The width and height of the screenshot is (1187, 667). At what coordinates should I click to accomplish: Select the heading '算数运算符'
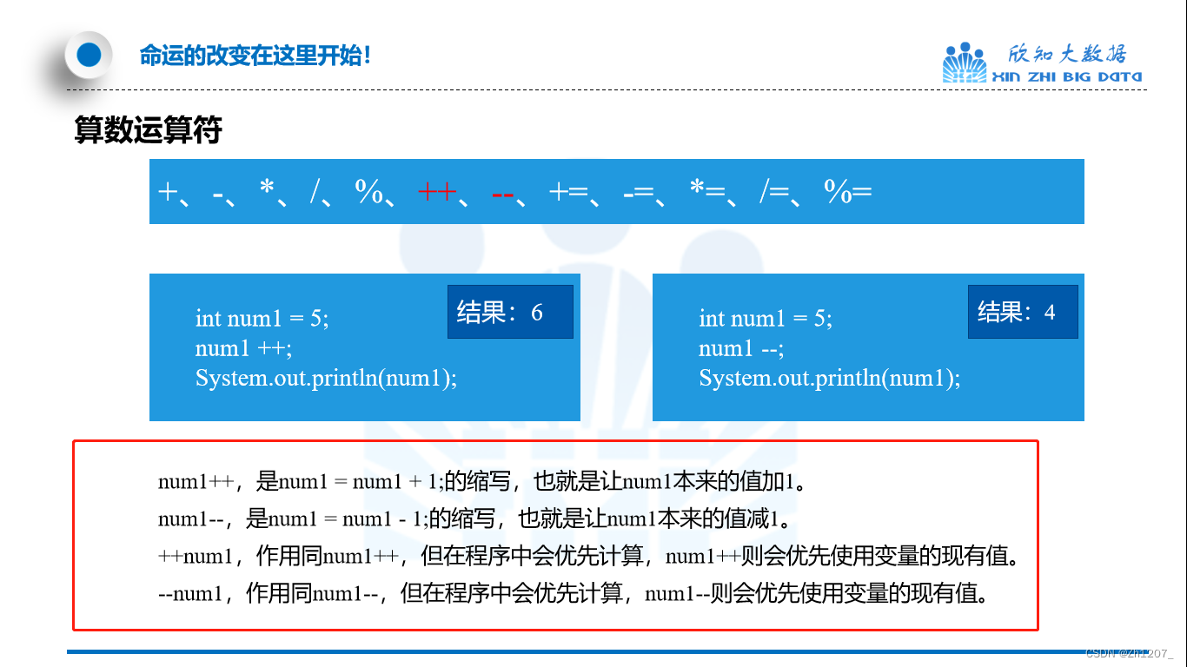click(x=149, y=130)
